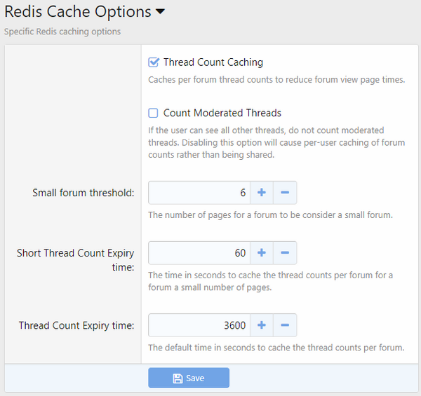The width and height of the screenshot is (421, 396).
Task: Focus Short Thread Count Expiry input field
Action: pyautogui.click(x=199, y=253)
